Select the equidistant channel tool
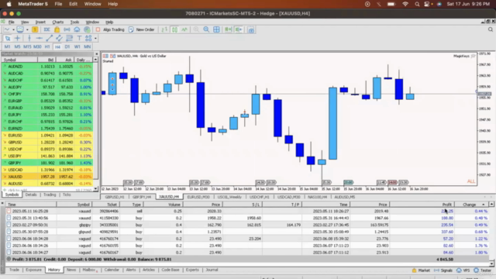 (59, 38)
